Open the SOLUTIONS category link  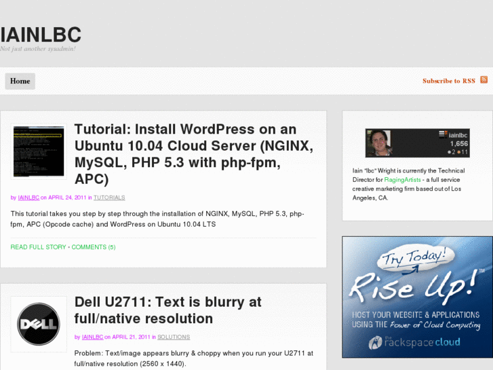coord(174,337)
